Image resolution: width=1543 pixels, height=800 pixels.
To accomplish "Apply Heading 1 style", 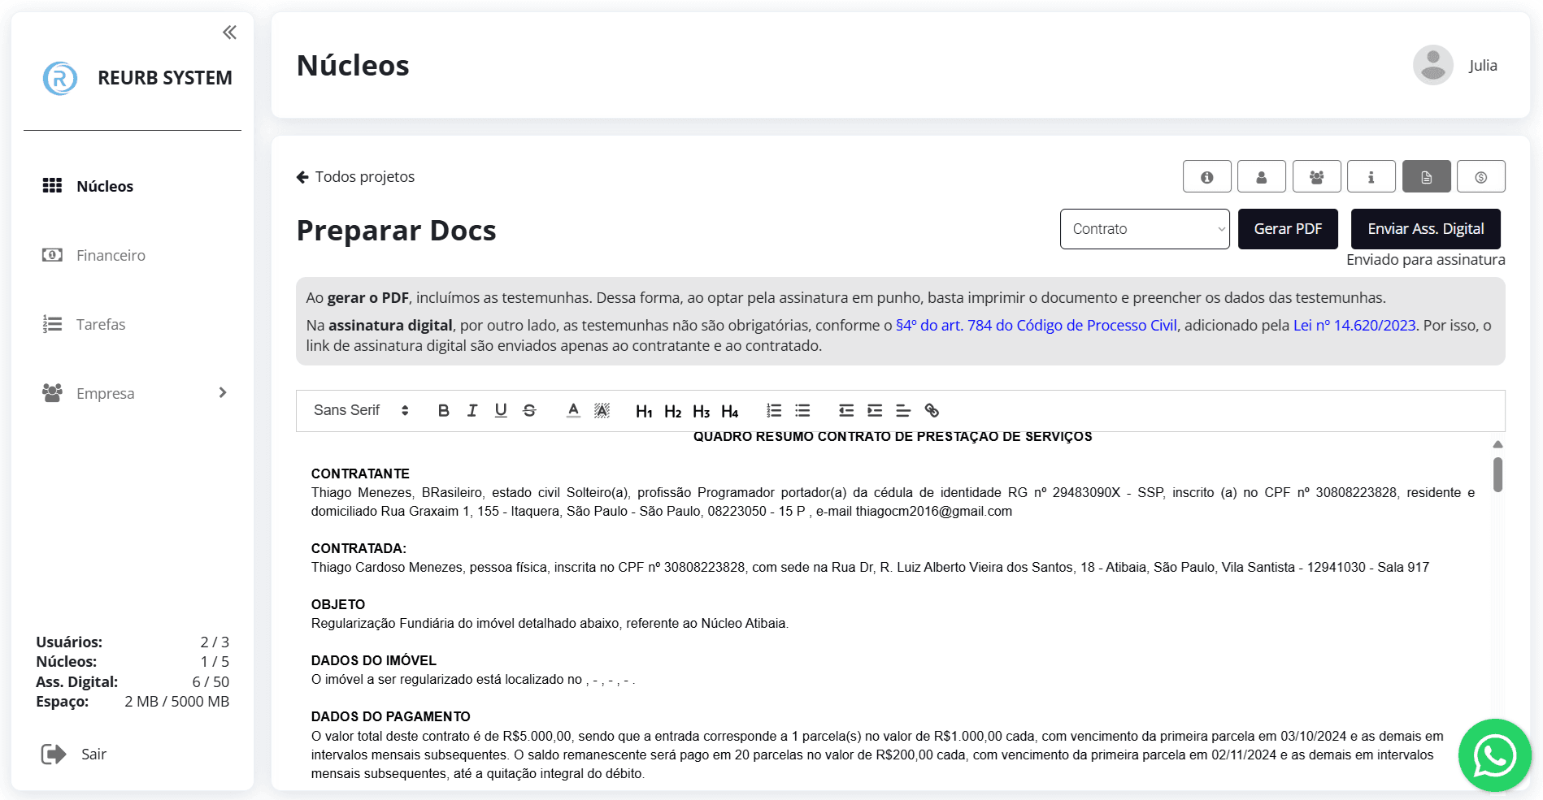I will pos(644,411).
